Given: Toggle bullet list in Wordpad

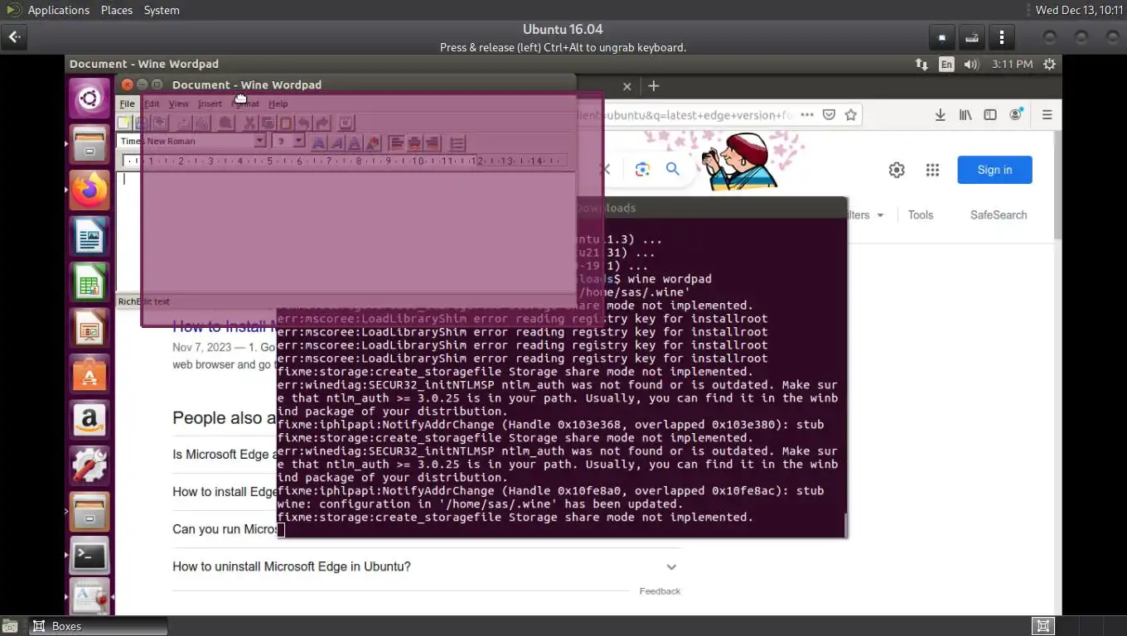Looking at the screenshot, I should 457,142.
